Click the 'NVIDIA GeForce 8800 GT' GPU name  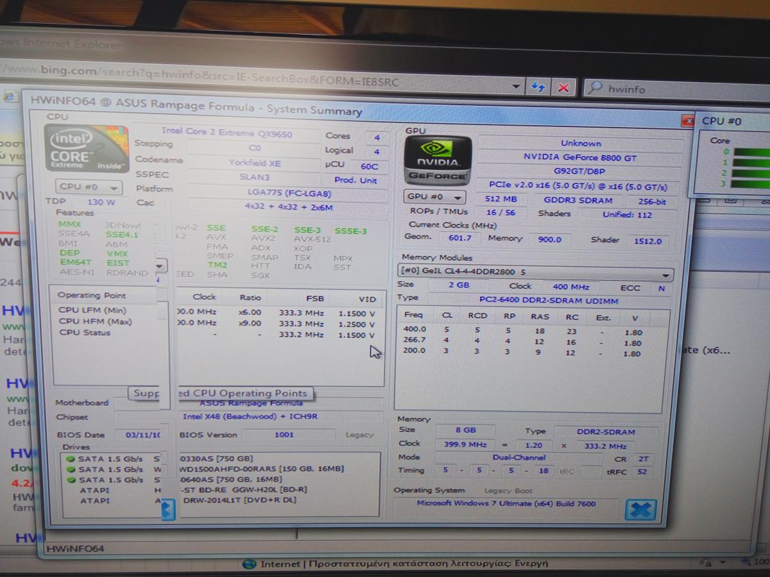point(580,158)
